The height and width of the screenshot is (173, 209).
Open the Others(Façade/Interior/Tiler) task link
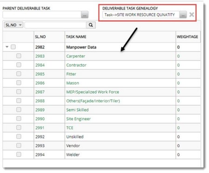point(93,101)
